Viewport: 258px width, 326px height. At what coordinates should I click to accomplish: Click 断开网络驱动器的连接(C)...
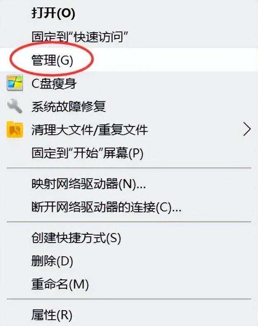[x=129, y=207]
